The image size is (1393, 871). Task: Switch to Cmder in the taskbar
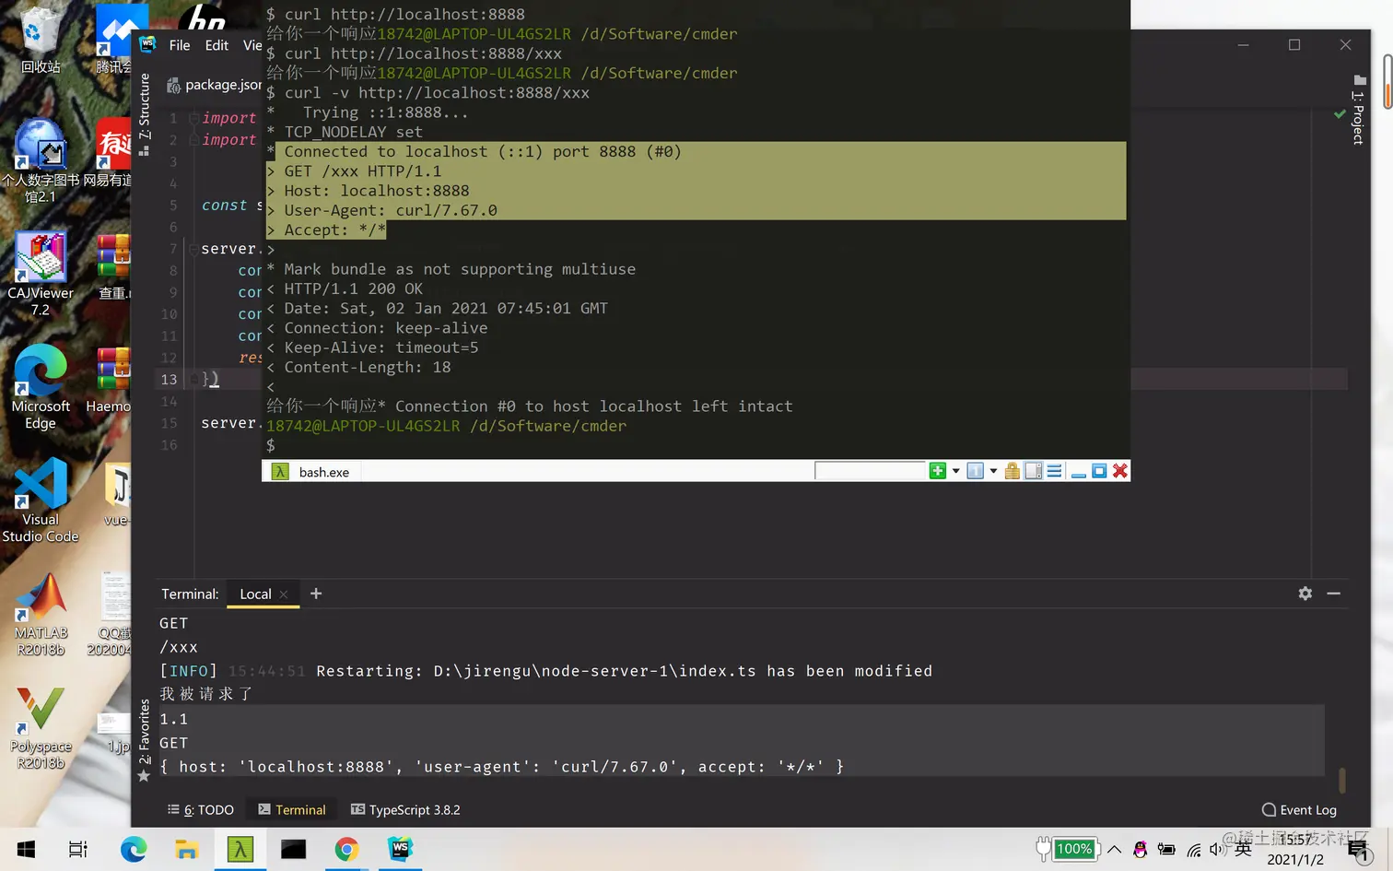[x=240, y=849]
